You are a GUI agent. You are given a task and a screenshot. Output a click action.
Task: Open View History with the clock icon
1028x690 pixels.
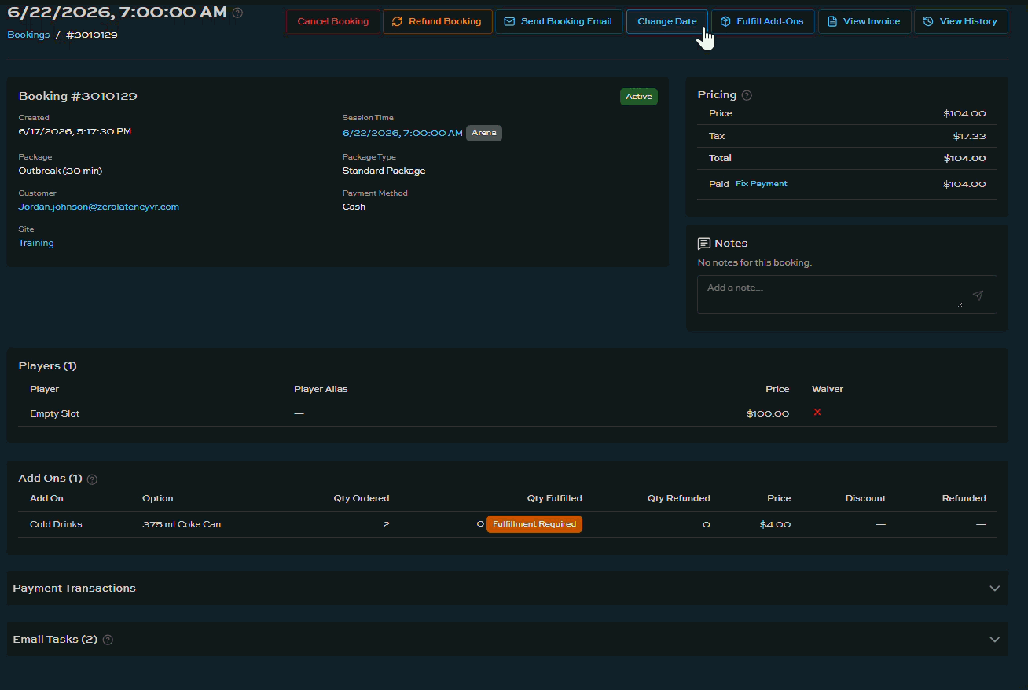coord(960,21)
